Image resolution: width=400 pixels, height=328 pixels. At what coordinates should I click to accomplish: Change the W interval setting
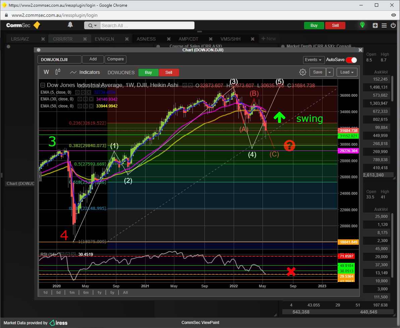point(46,72)
